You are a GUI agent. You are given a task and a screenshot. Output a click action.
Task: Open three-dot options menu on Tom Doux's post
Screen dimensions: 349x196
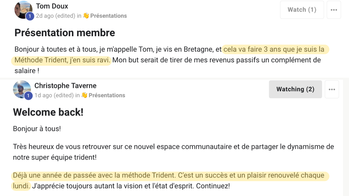334,10
